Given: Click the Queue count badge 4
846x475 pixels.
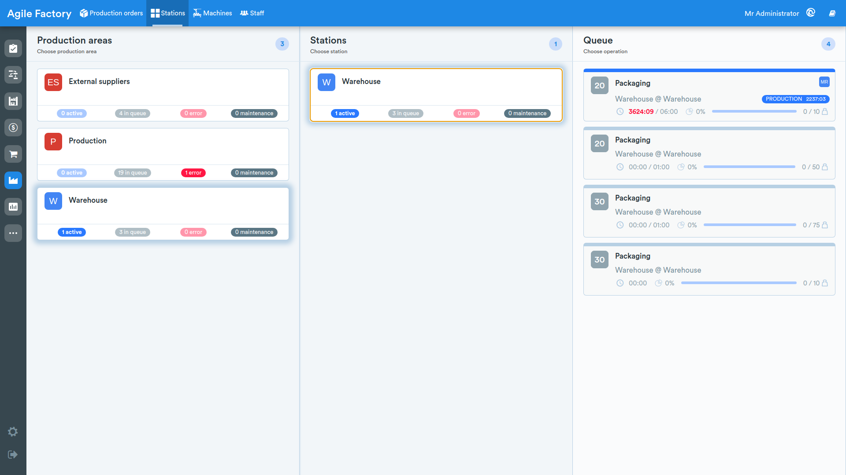Looking at the screenshot, I should [x=828, y=44].
